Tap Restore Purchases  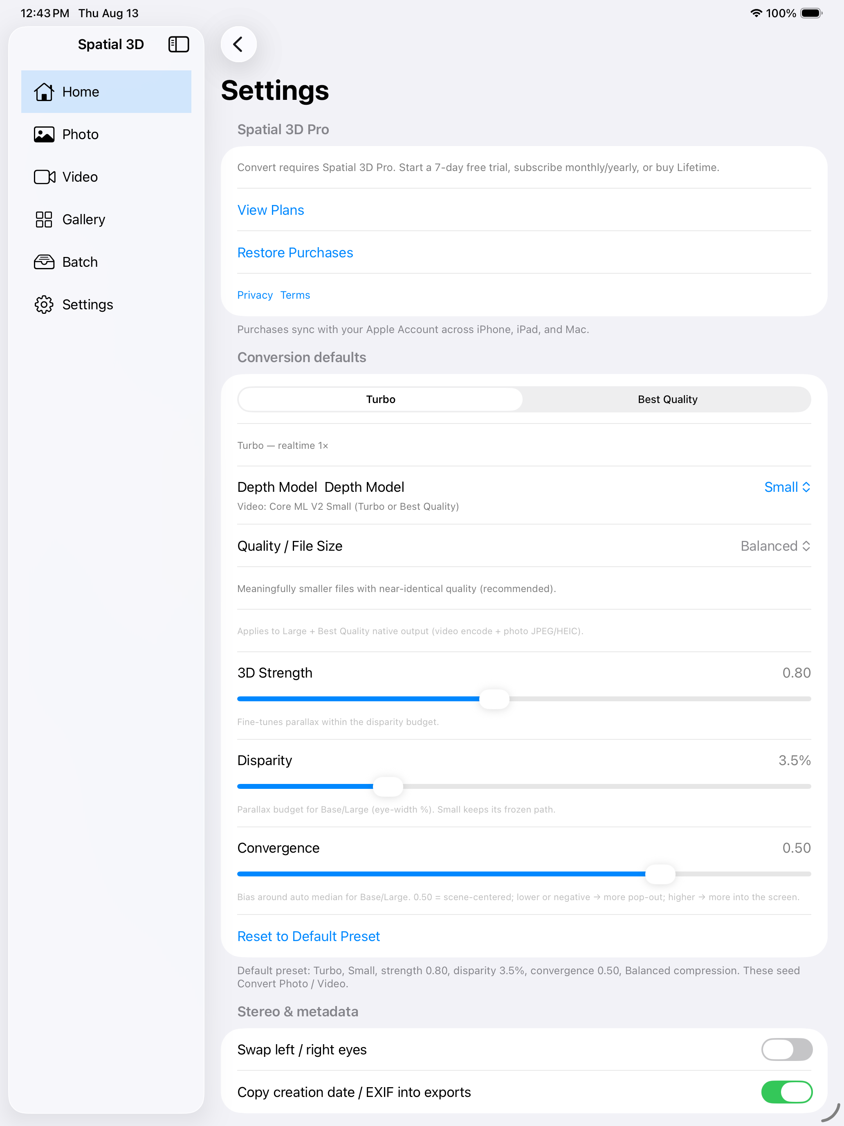click(295, 252)
